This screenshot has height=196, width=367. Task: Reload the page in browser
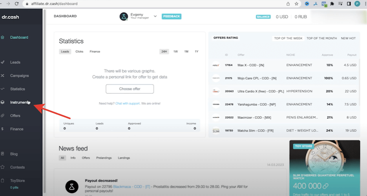[16, 4]
